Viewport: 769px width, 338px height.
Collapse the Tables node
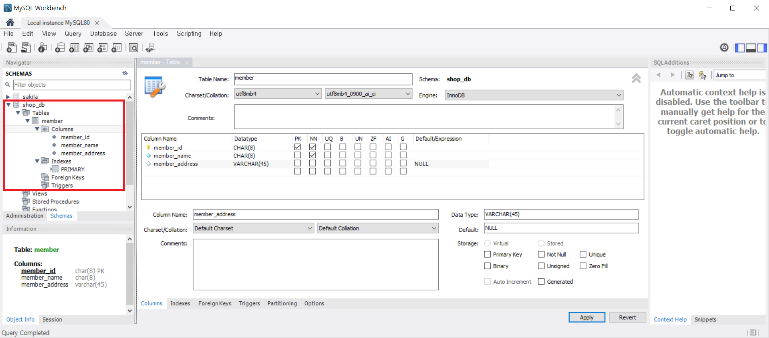[18, 113]
